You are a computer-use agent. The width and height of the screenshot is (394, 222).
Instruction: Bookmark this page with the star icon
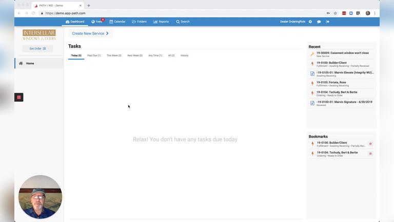335,13
